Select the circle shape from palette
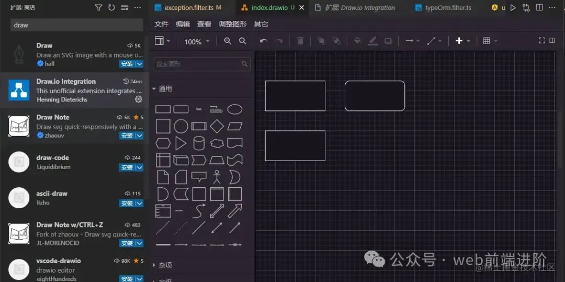565x282 pixels. coord(181,126)
